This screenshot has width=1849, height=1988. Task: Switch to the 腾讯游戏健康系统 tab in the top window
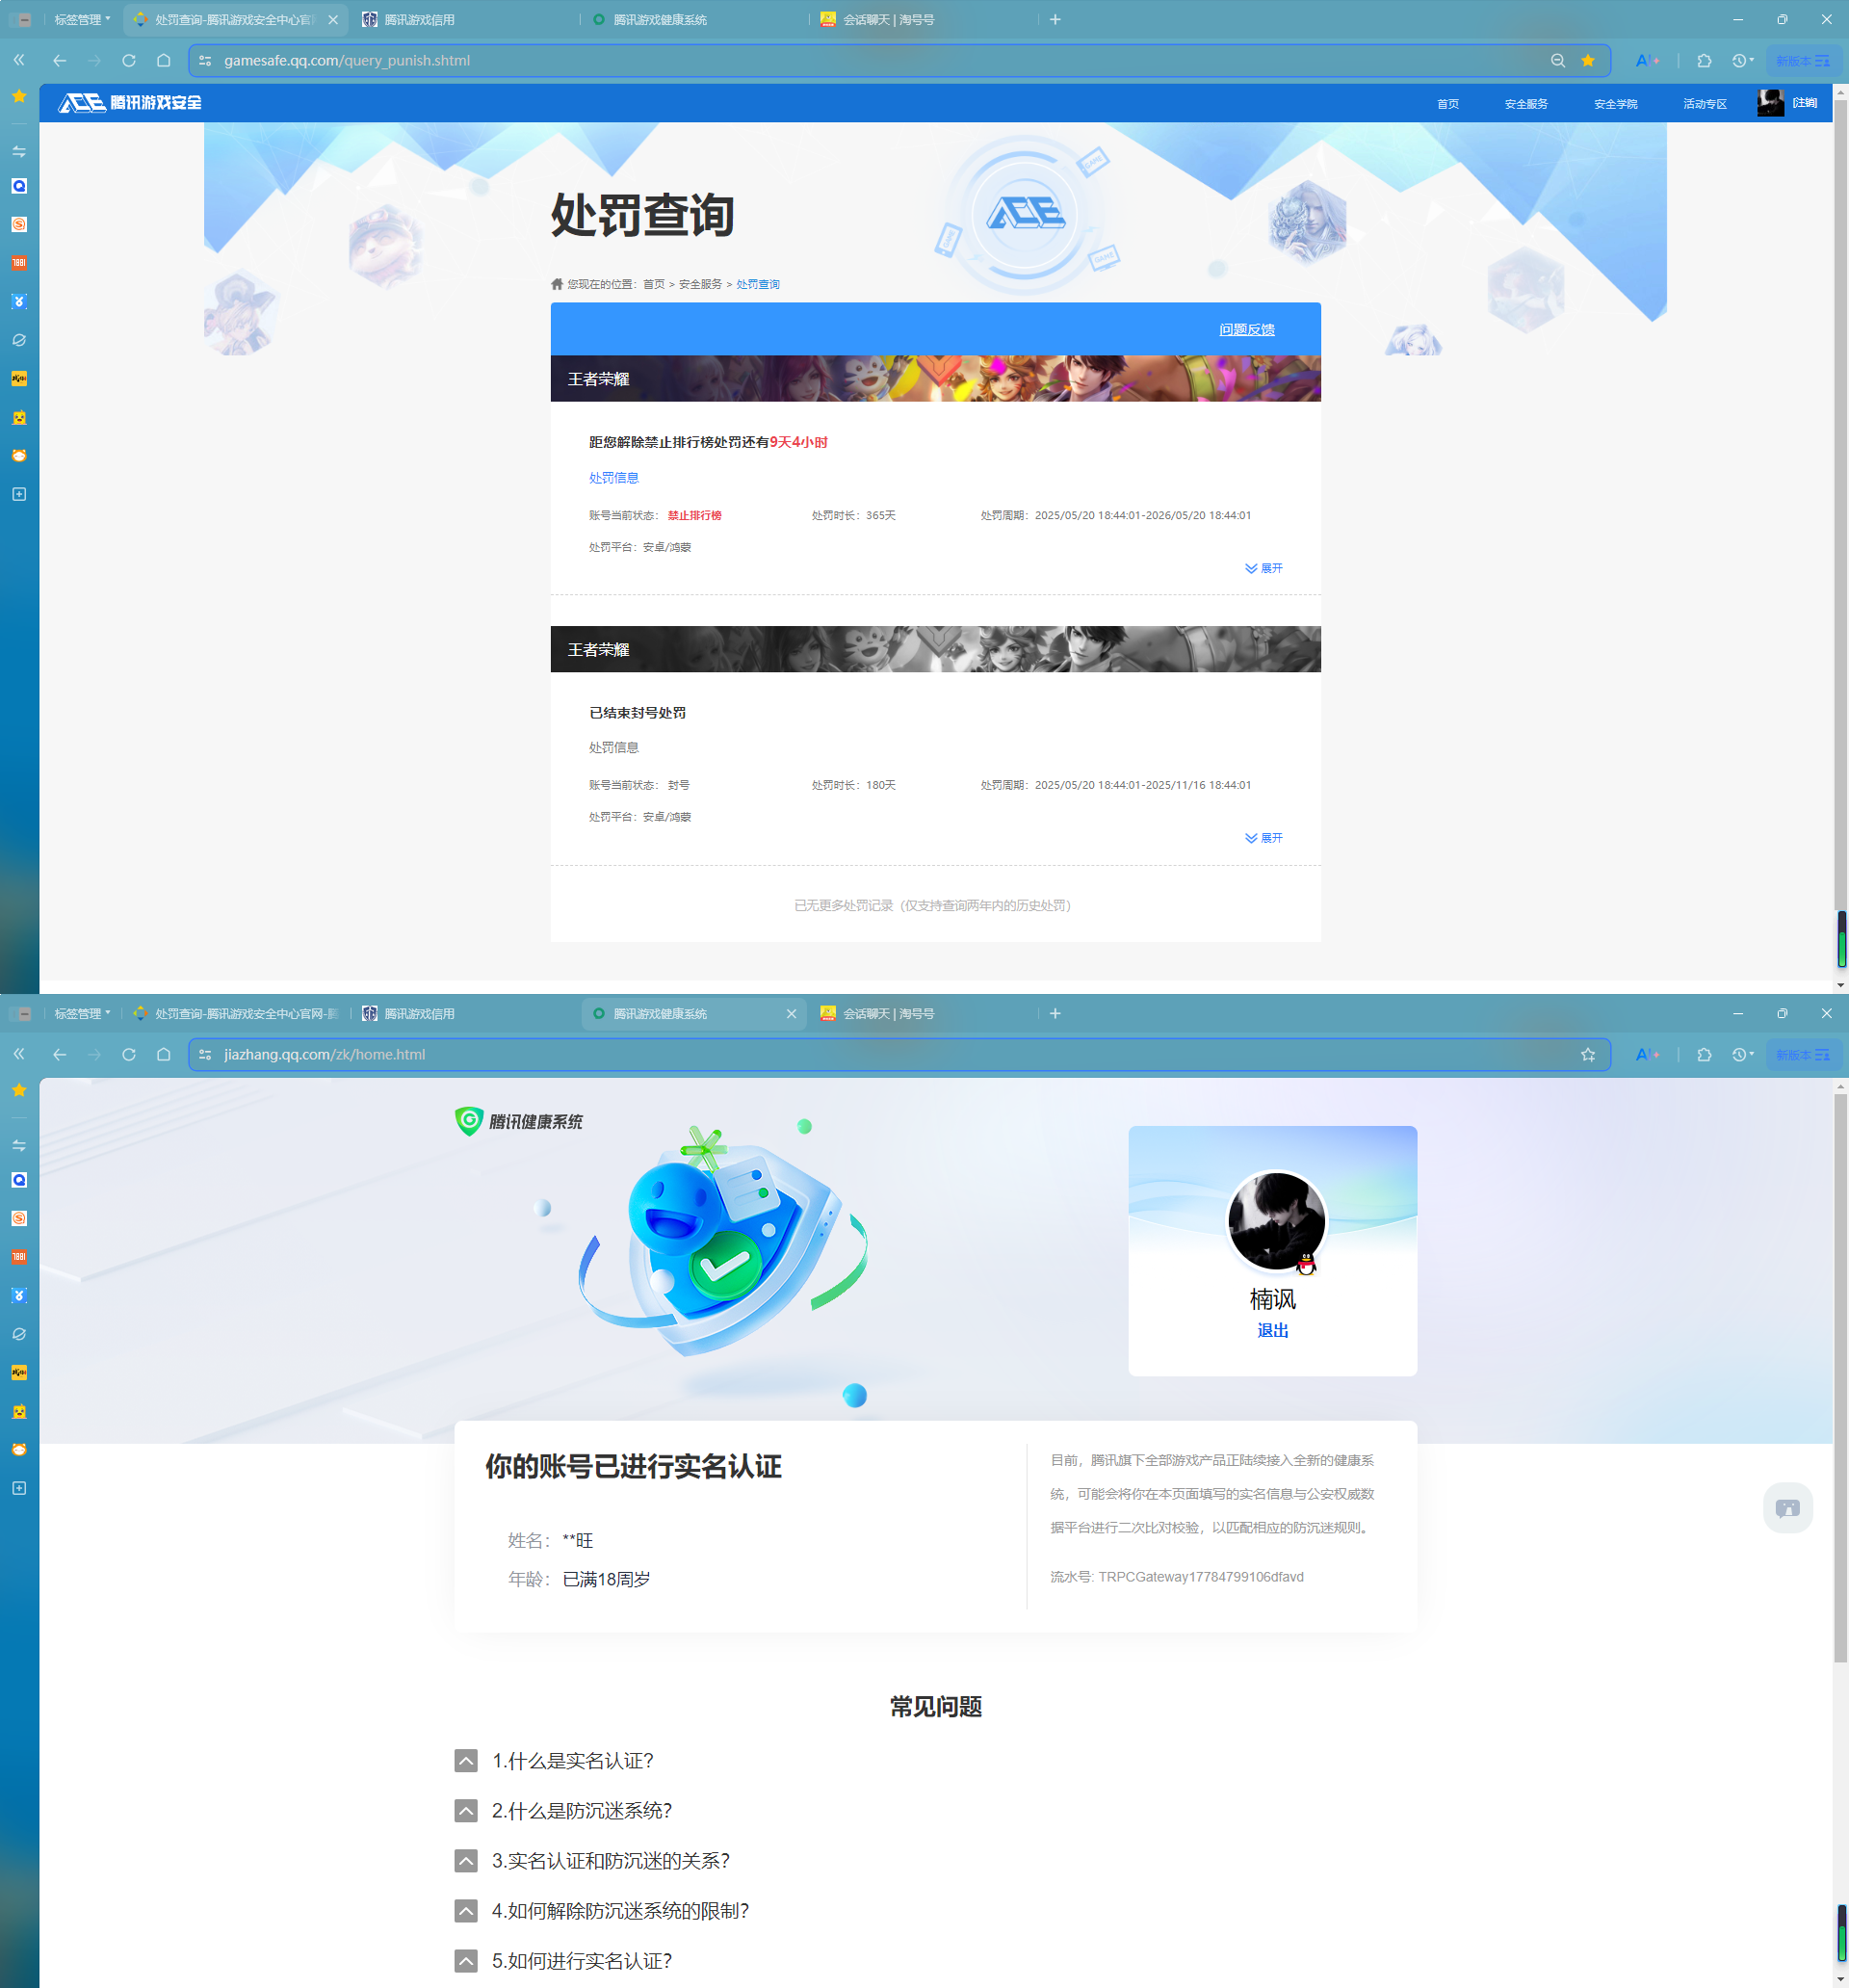[x=694, y=19]
